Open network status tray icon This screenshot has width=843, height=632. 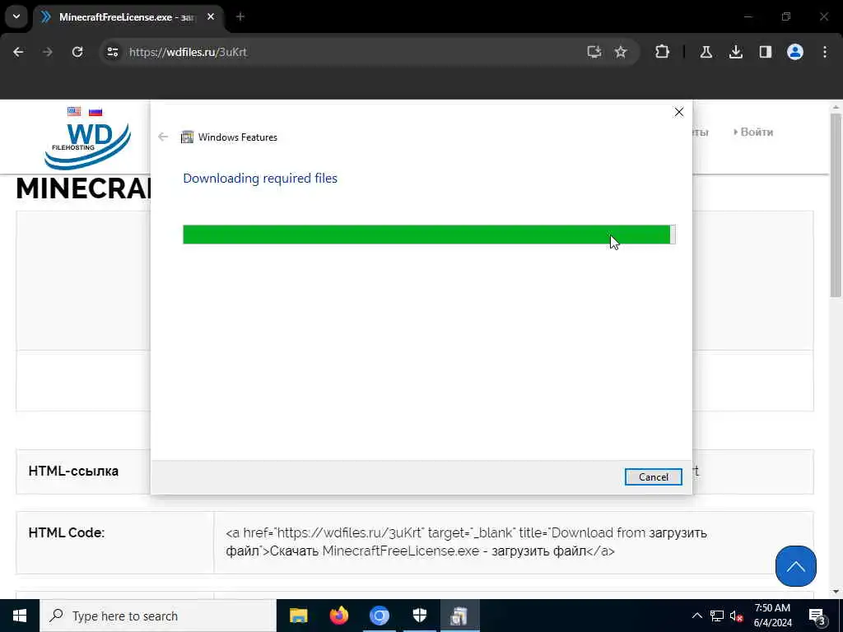coord(717,616)
